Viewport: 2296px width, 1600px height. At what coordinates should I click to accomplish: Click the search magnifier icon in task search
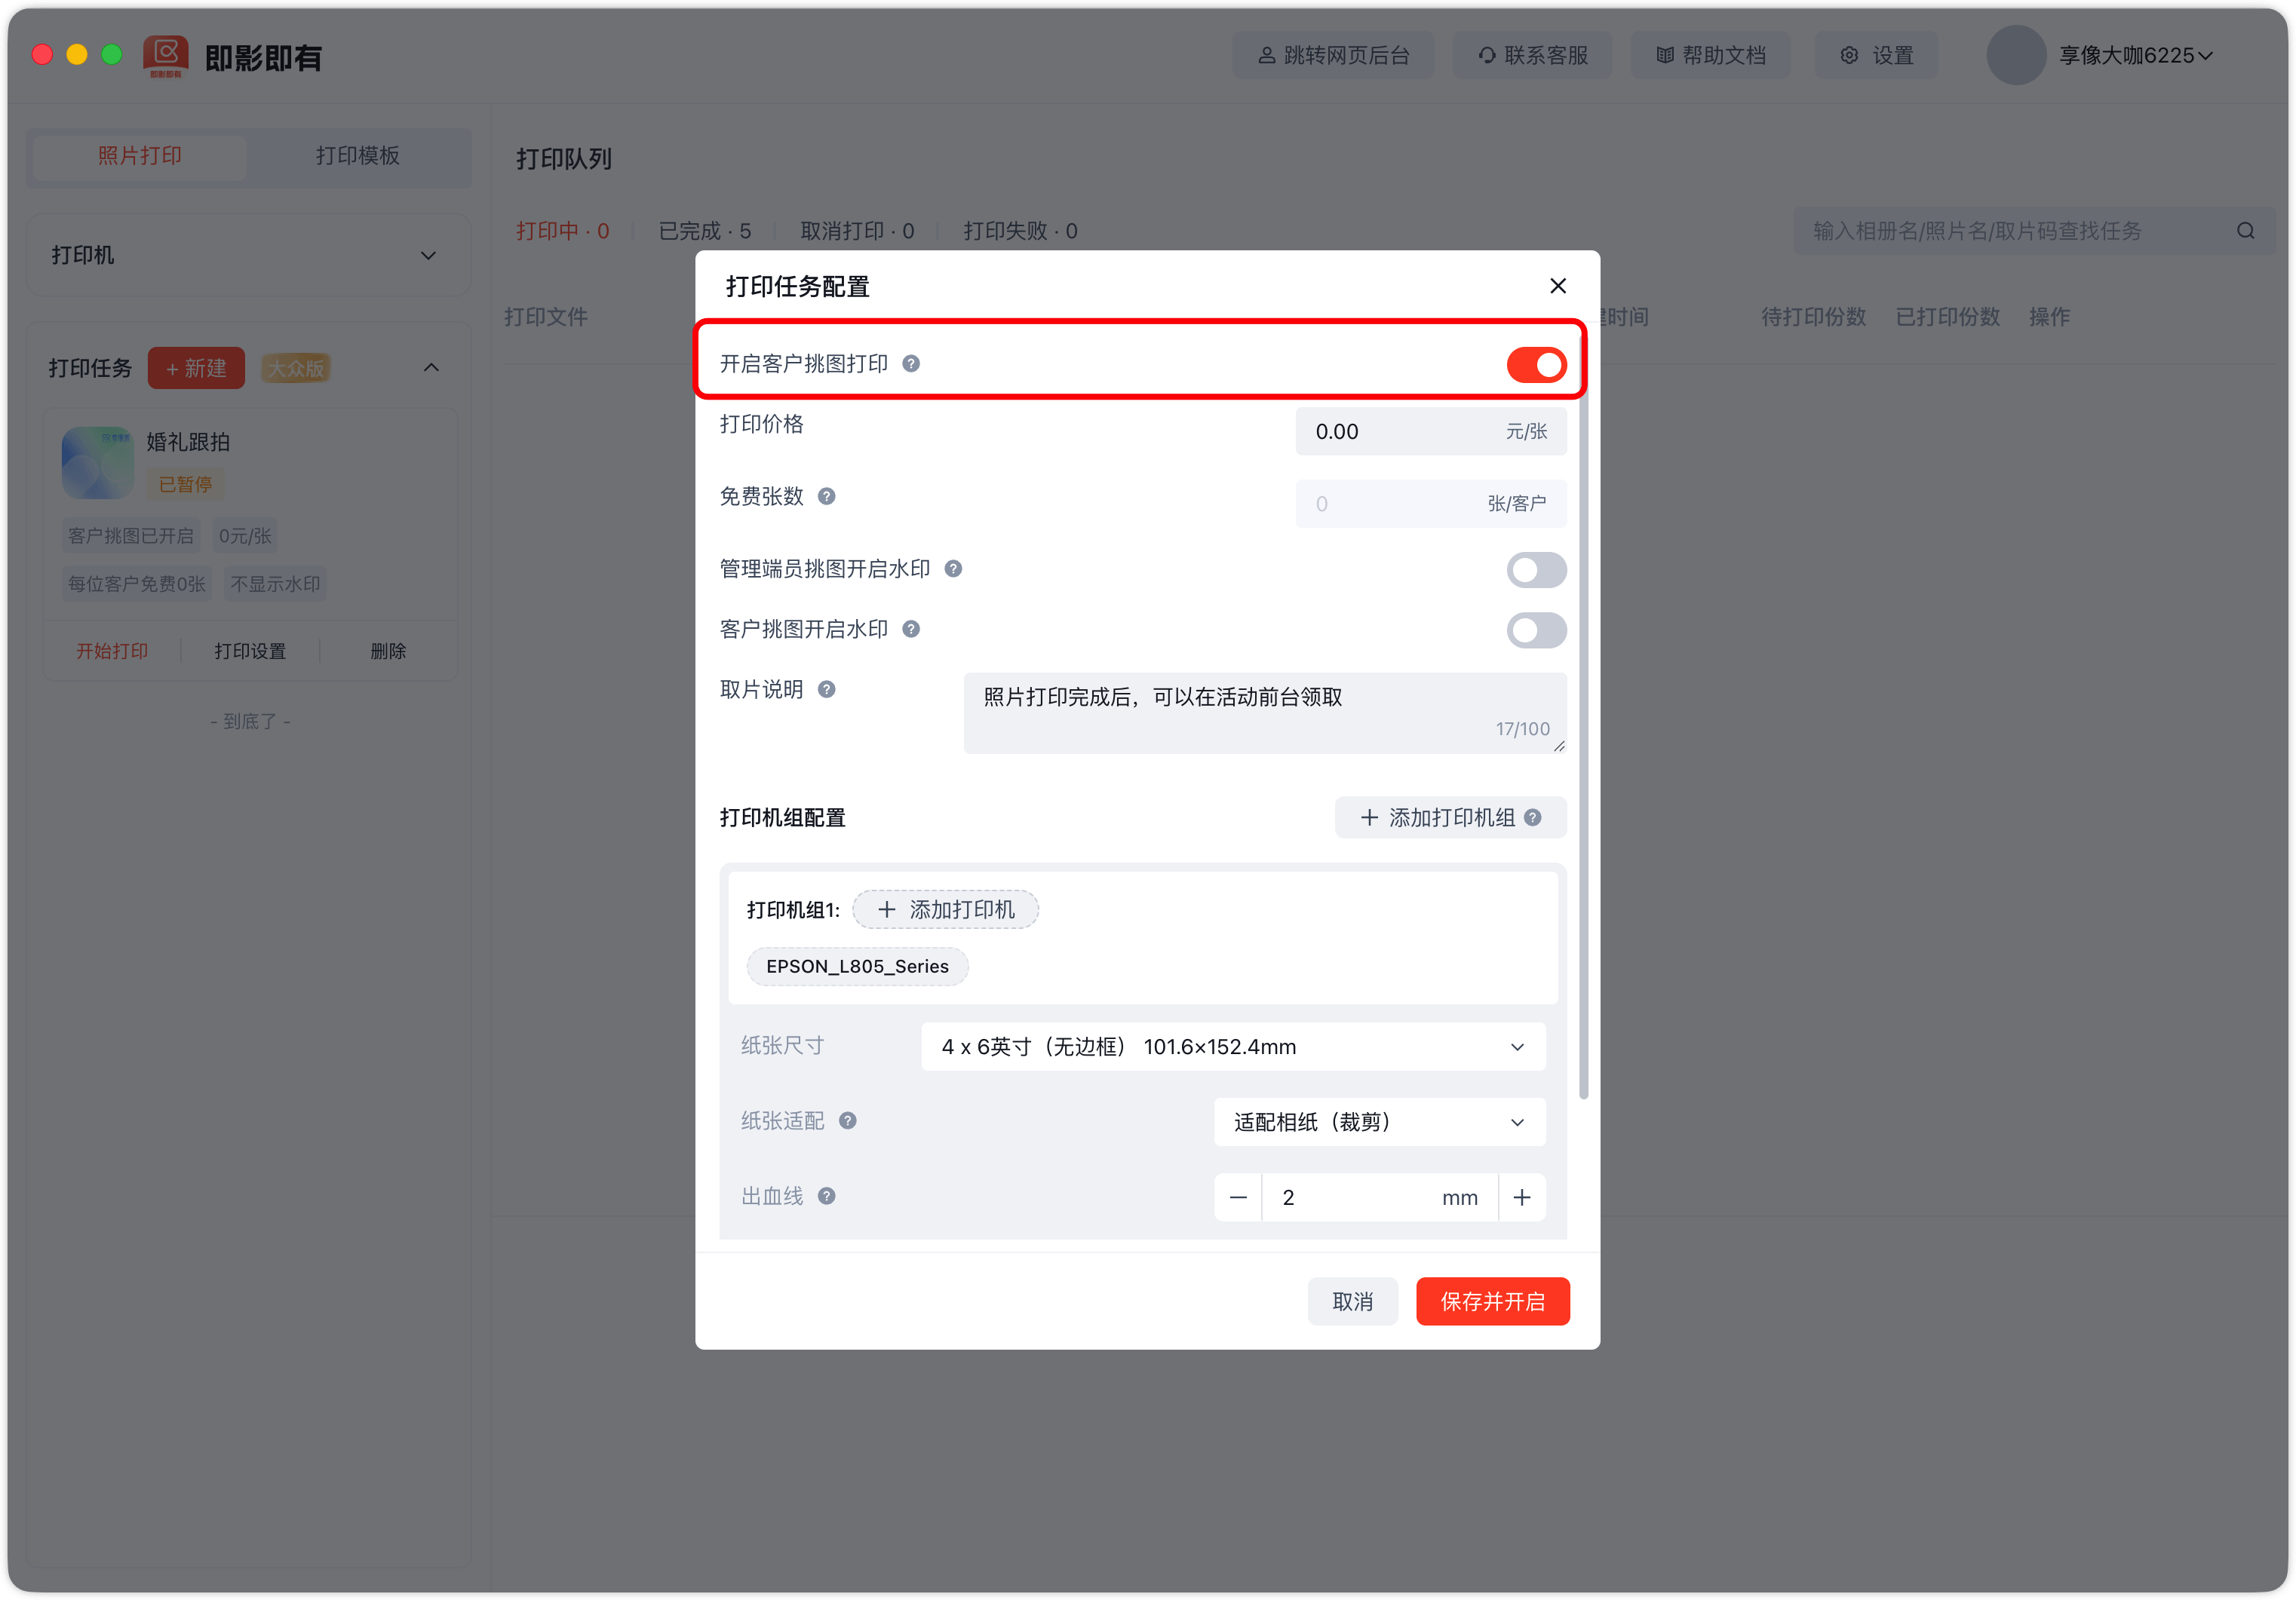pyautogui.click(x=2245, y=231)
